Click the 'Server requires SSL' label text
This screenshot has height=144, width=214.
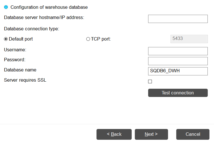pyautogui.click(x=25, y=80)
